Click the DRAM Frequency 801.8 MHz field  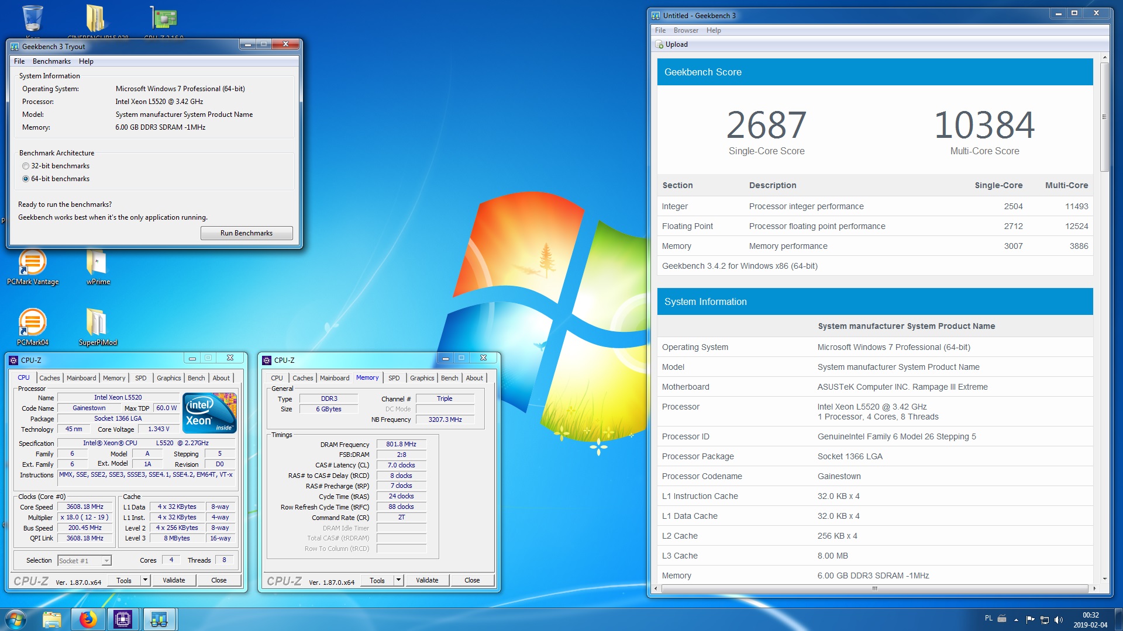pos(401,445)
